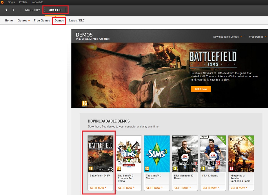This screenshot has width=268, height=195.
Task: Select the Demos navigation item
Action: (59, 21)
